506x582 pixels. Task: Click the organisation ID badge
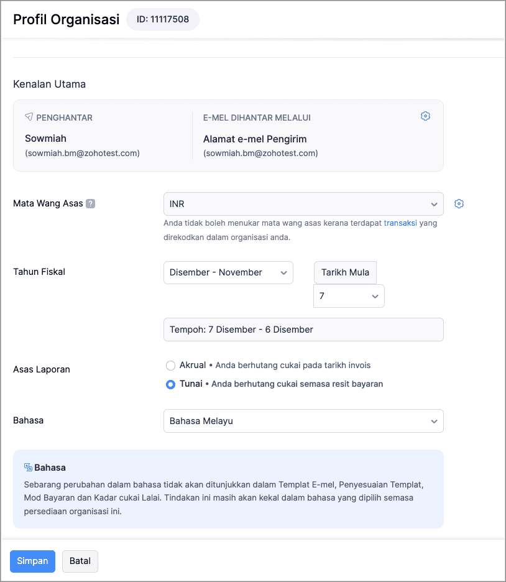(163, 19)
